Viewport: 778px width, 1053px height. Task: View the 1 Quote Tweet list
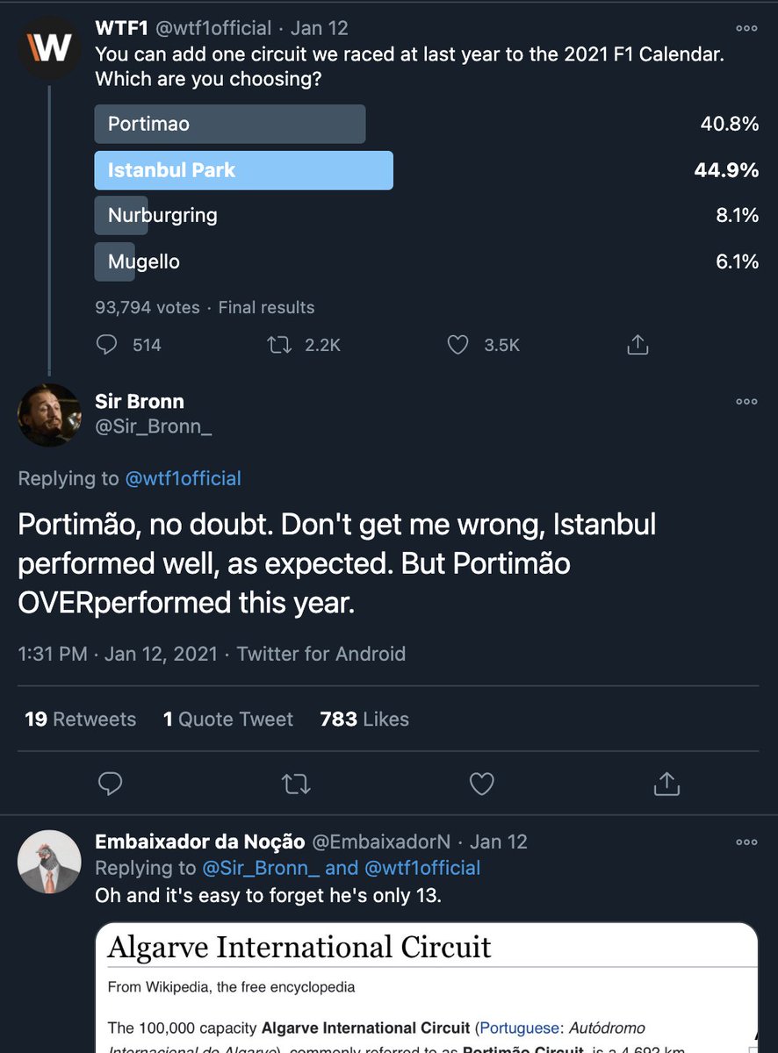click(x=228, y=720)
